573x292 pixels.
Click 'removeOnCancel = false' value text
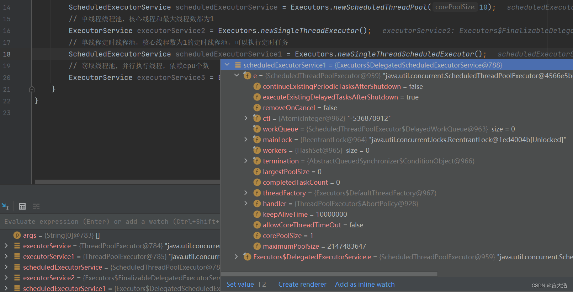330,108
